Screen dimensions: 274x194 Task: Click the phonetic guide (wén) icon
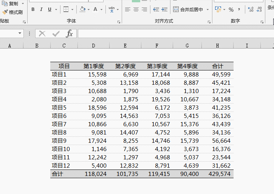tap(111, 9)
